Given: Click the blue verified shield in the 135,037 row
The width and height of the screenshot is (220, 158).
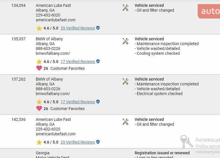Looking at the screenshot, I should coord(98,61).
